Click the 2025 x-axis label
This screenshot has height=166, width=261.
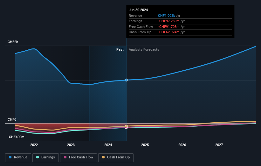(145, 145)
